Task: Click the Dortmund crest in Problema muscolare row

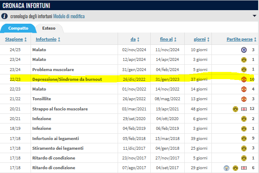Action: click(x=244, y=69)
